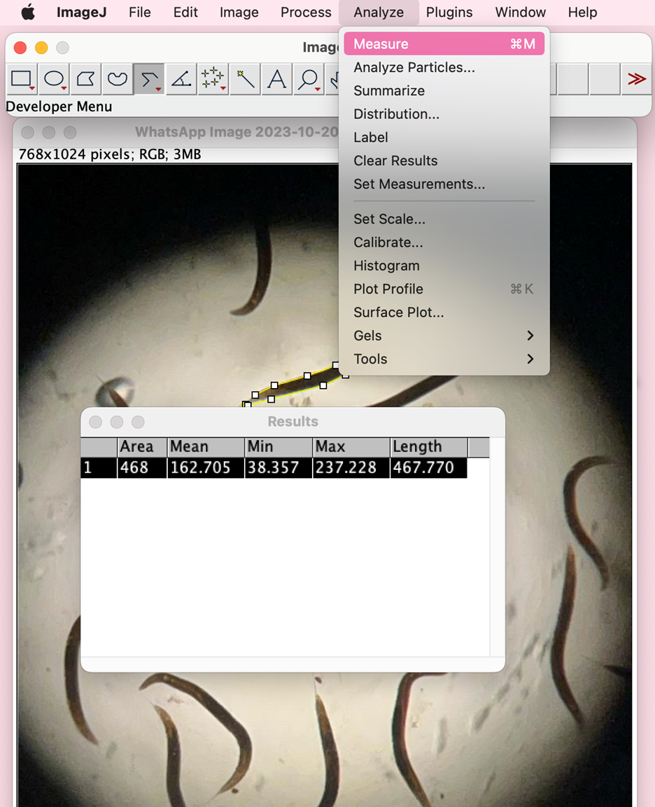Select row number 1 in Results table
655x807 pixels.
pyautogui.click(x=99, y=467)
